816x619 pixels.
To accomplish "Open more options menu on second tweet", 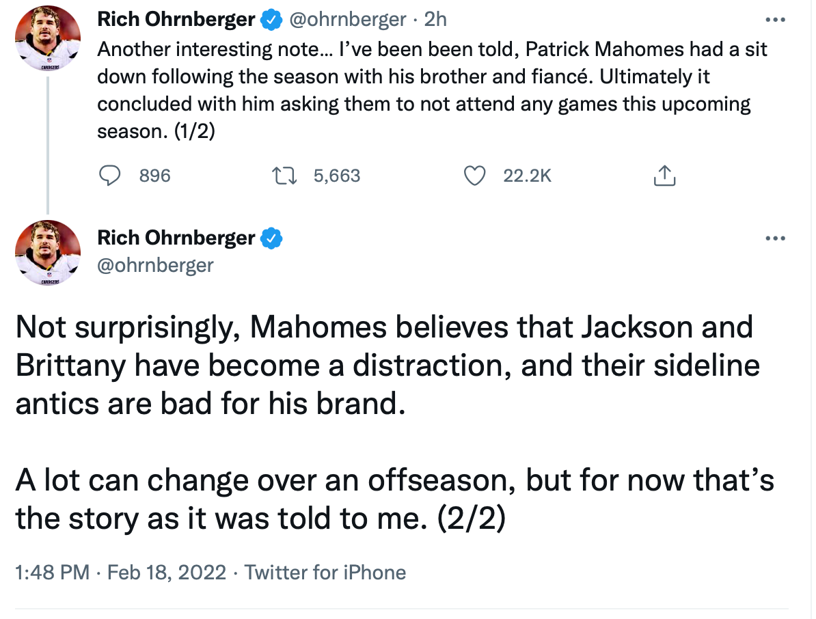I will click(x=775, y=238).
